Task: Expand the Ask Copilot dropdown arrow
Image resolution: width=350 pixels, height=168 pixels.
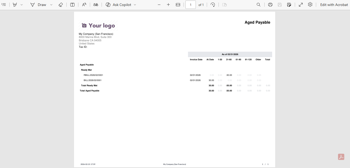Action: click(x=135, y=5)
